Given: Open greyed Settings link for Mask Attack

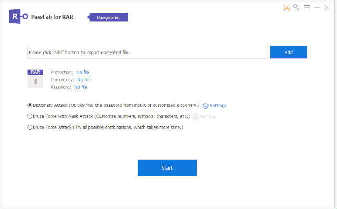Looking at the screenshot, I should click(208, 117).
